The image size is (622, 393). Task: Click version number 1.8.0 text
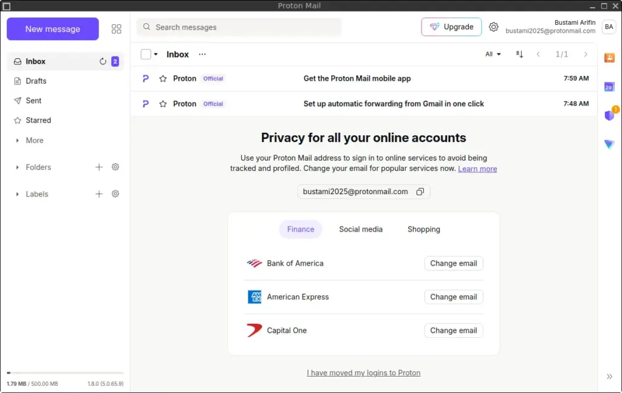(x=106, y=384)
